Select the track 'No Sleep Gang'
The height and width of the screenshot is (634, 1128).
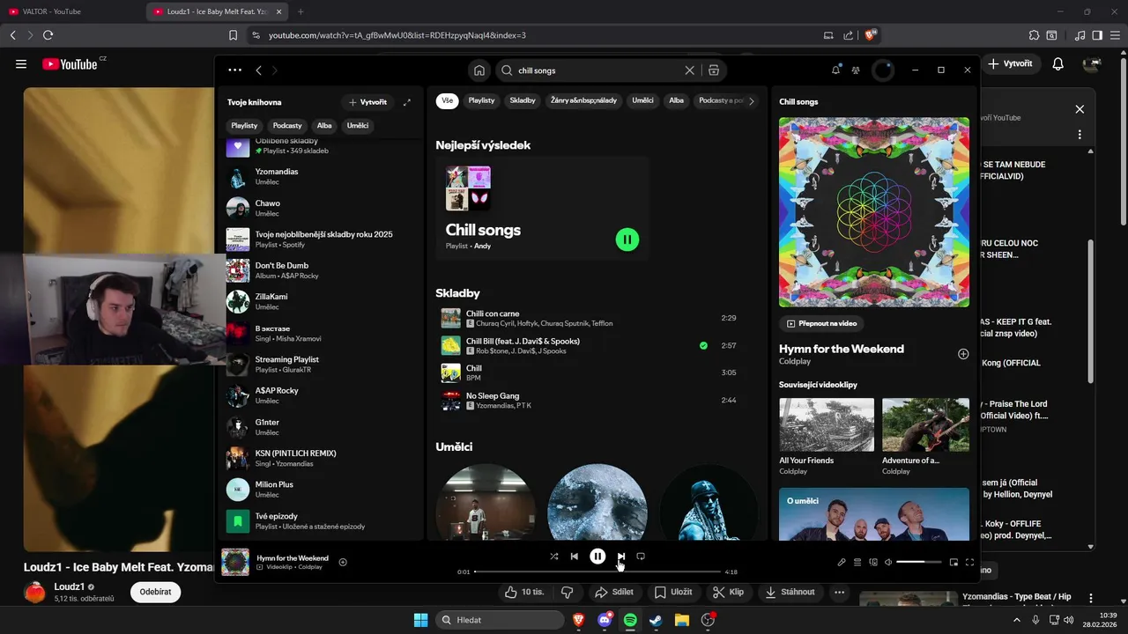point(589,401)
